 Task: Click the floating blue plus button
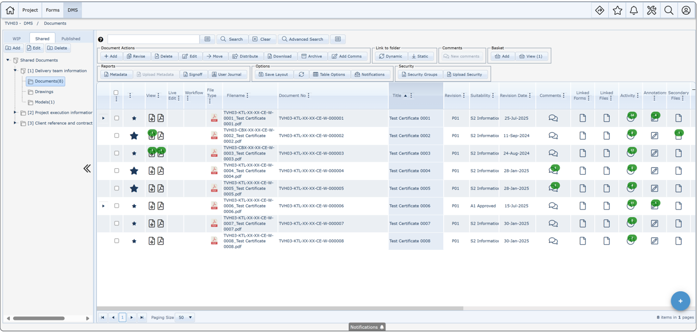coord(680,300)
